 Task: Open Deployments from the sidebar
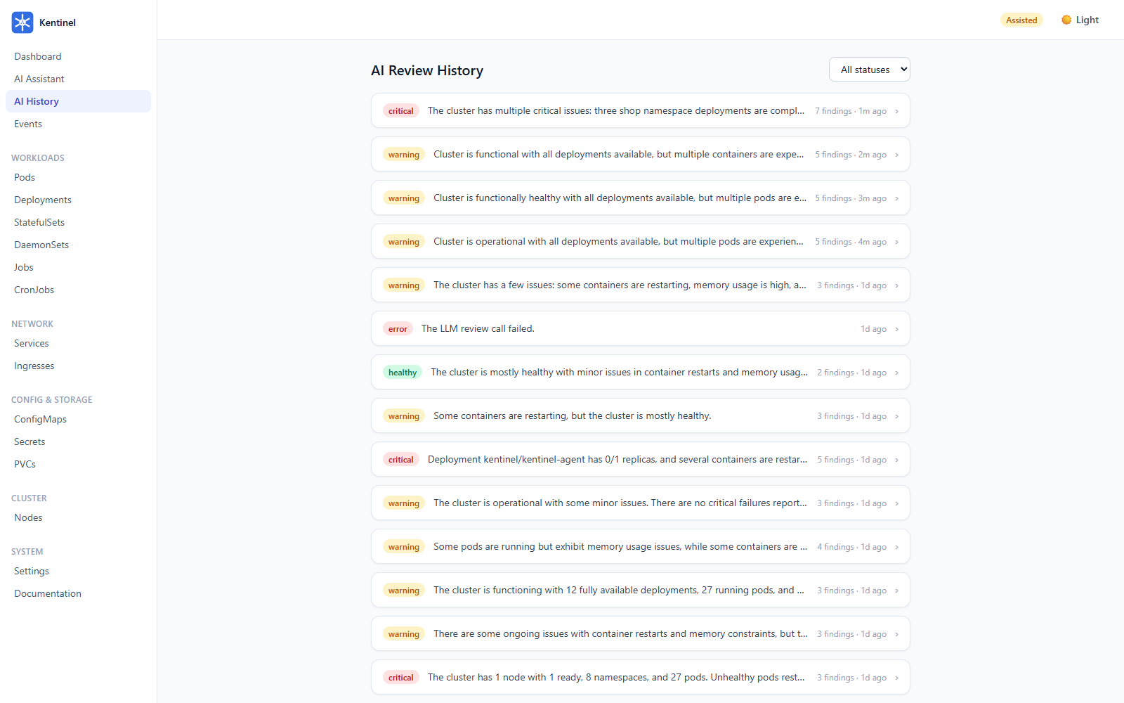click(78, 200)
